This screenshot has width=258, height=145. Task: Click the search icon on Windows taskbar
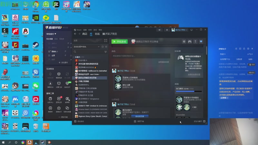[x=10, y=142]
